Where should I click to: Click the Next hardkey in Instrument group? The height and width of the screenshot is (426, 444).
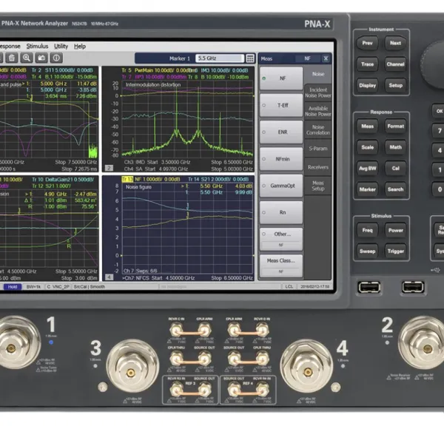(395, 43)
